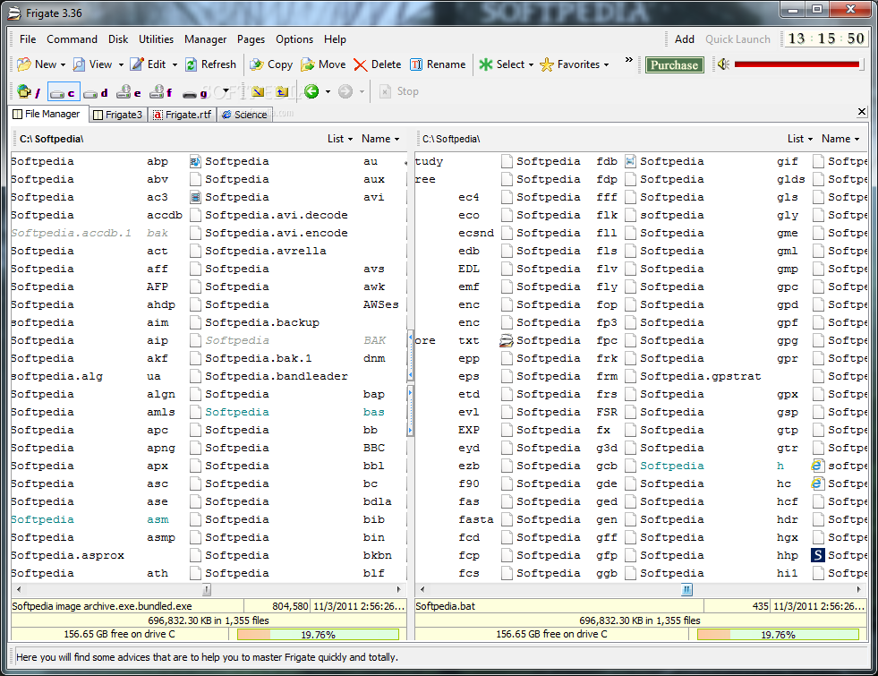The width and height of the screenshot is (878, 676).
Task: Switch to Frigate.rtf tab
Action: point(183,115)
